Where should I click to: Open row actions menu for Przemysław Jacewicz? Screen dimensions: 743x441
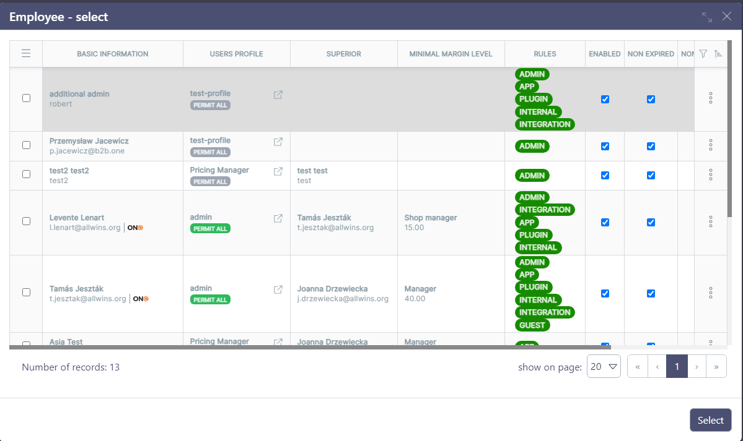pos(710,145)
